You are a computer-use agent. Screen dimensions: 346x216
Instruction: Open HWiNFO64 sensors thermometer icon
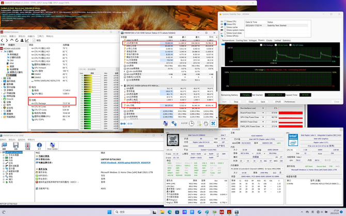click(27, 145)
